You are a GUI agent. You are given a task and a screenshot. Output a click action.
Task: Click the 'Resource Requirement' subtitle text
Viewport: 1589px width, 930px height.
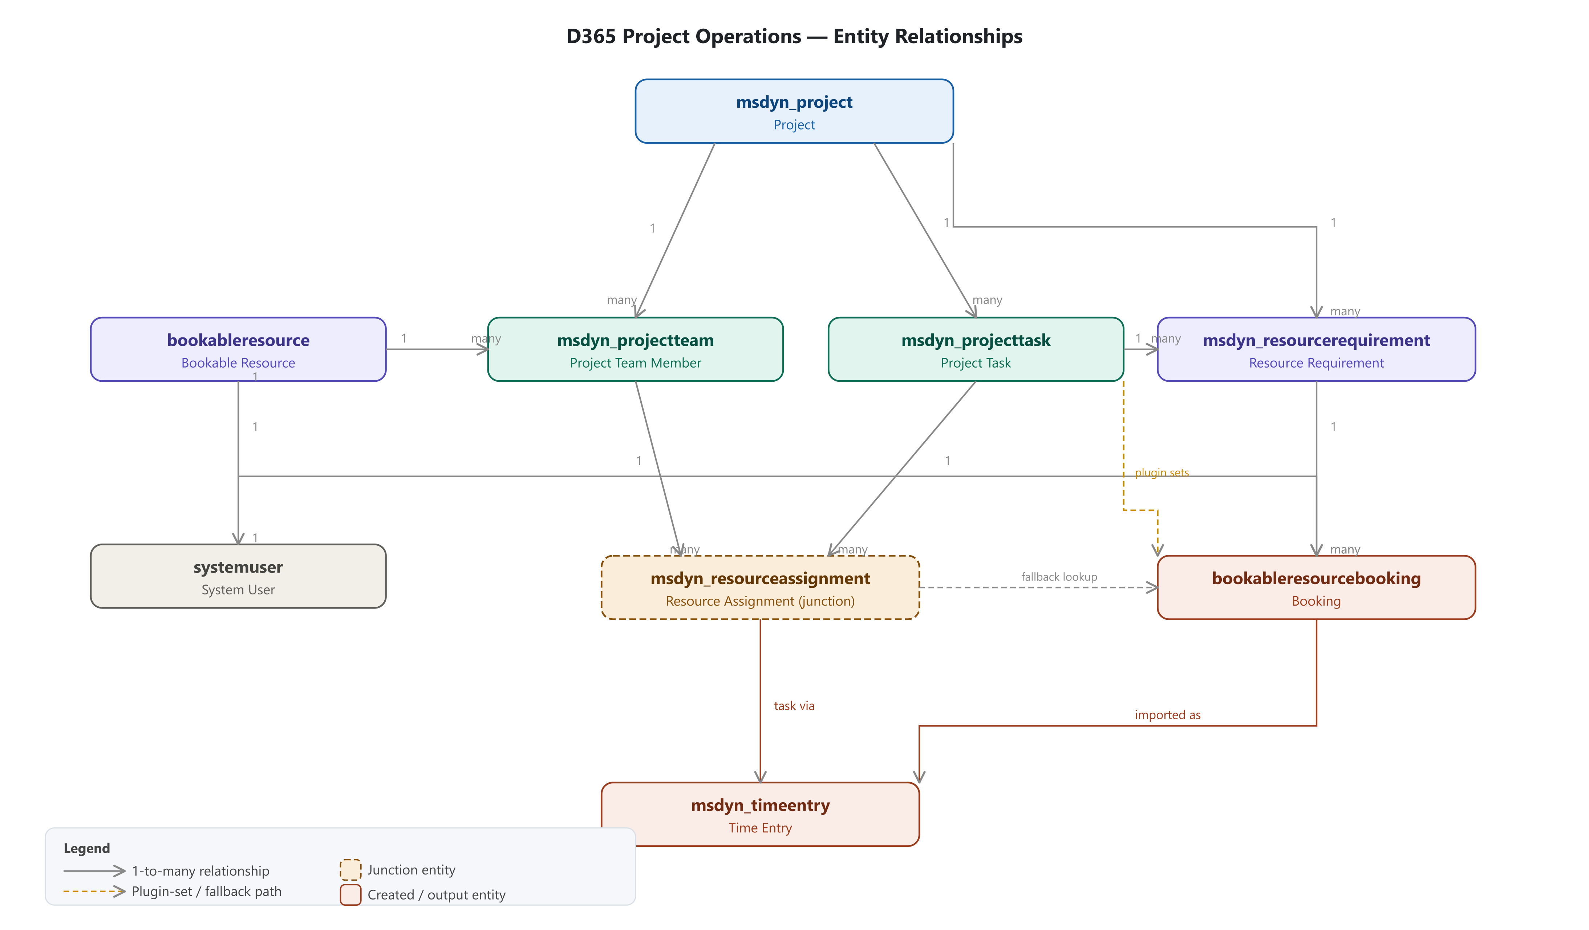[1316, 363]
